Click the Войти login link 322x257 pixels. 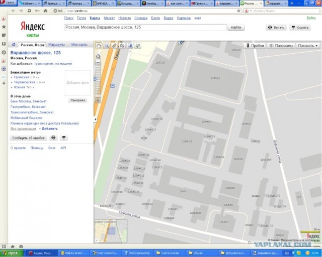(311, 18)
